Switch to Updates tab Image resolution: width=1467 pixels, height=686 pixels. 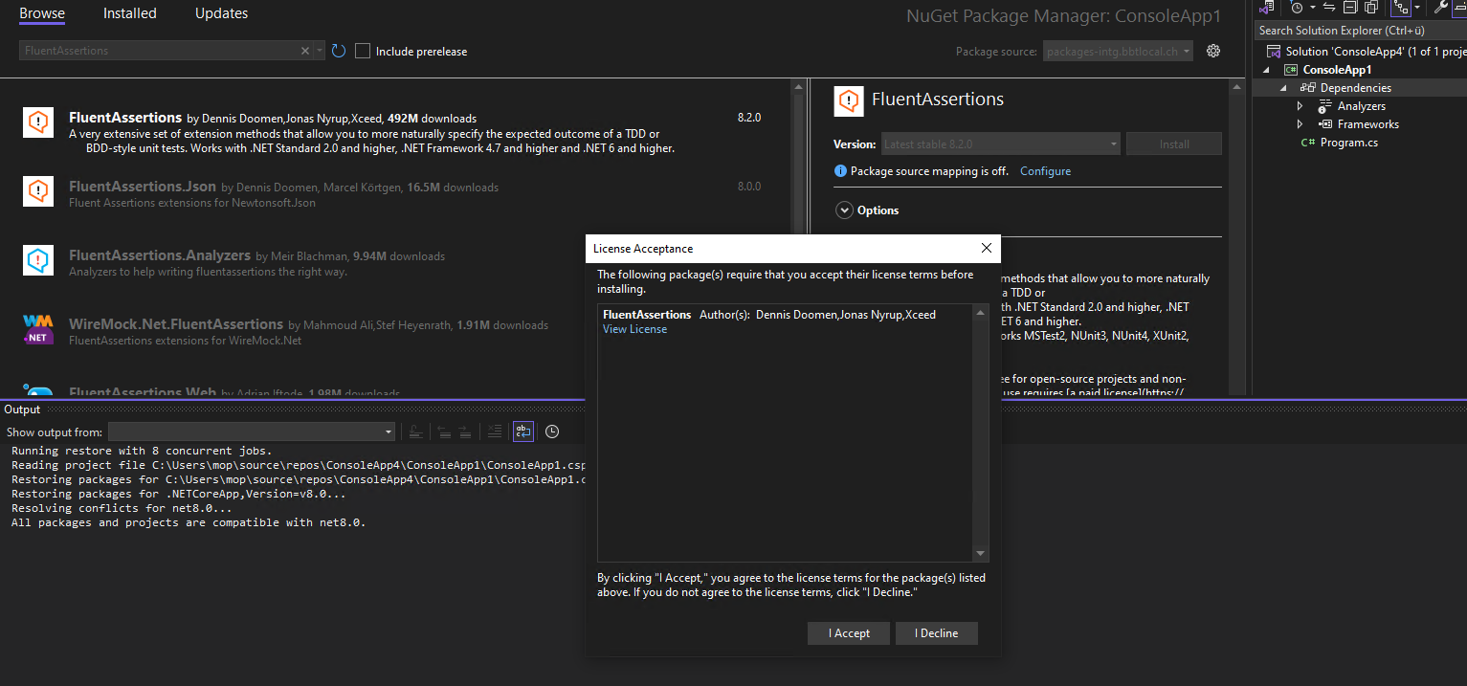(x=221, y=13)
